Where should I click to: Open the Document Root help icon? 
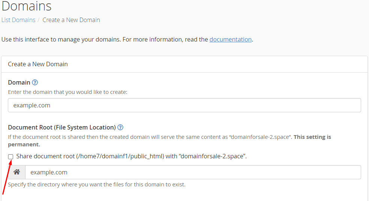(120, 127)
